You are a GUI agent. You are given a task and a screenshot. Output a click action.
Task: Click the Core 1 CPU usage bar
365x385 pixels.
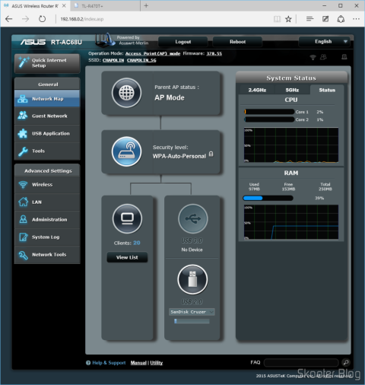269,112
